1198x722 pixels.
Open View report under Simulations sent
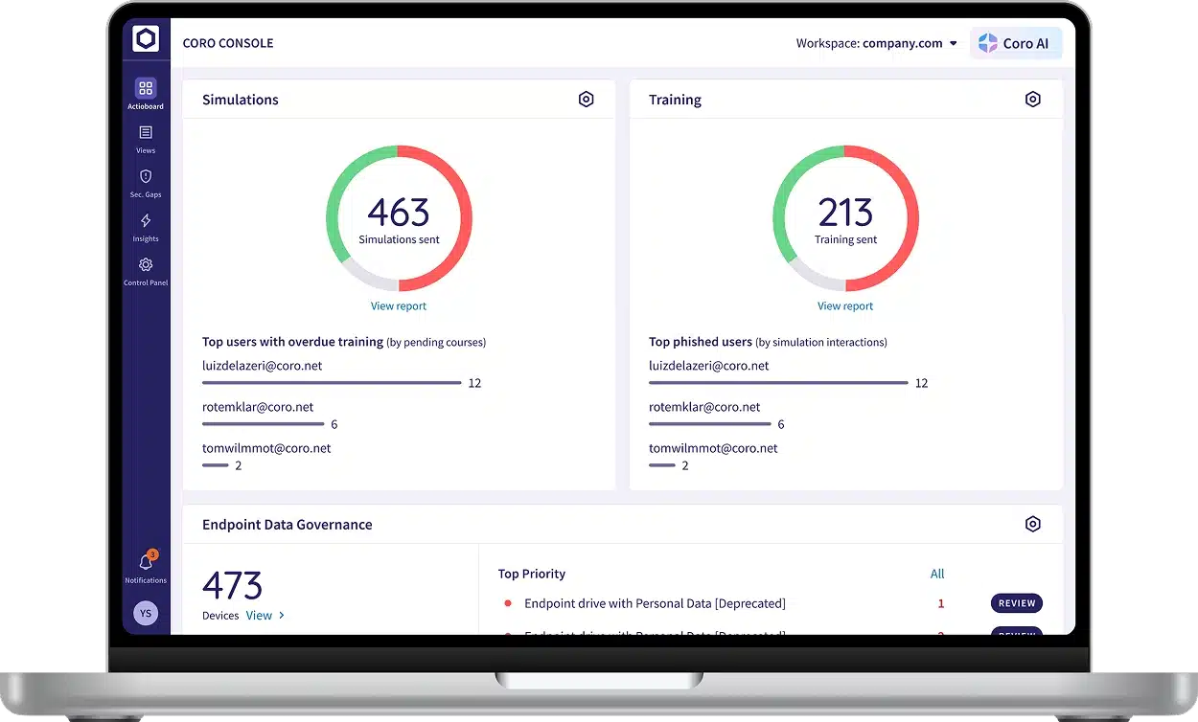click(x=399, y=306)
